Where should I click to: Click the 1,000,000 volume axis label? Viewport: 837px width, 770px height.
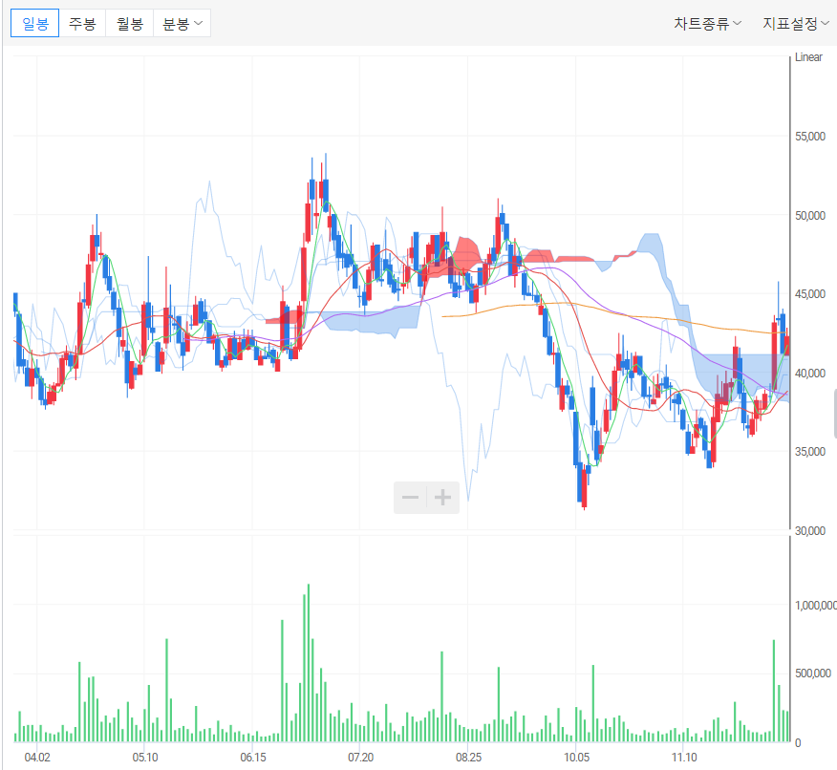point(816,605)
